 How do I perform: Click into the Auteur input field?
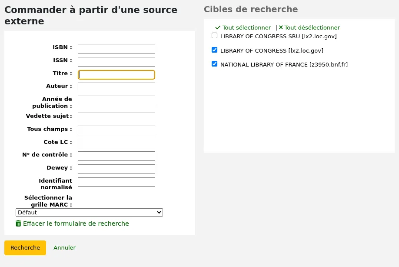coord(116,87)
